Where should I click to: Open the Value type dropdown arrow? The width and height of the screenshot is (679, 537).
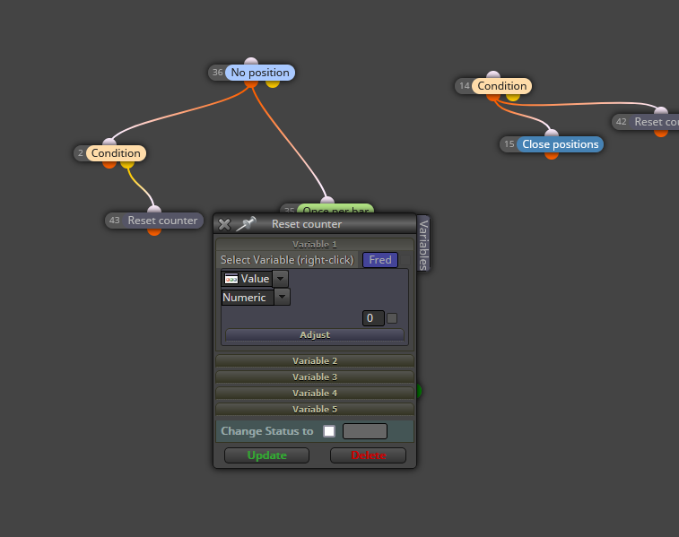(281, 279)
